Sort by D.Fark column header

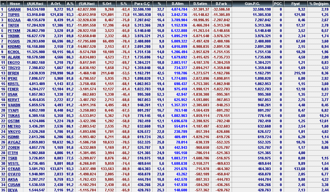[x=221, y=4]
